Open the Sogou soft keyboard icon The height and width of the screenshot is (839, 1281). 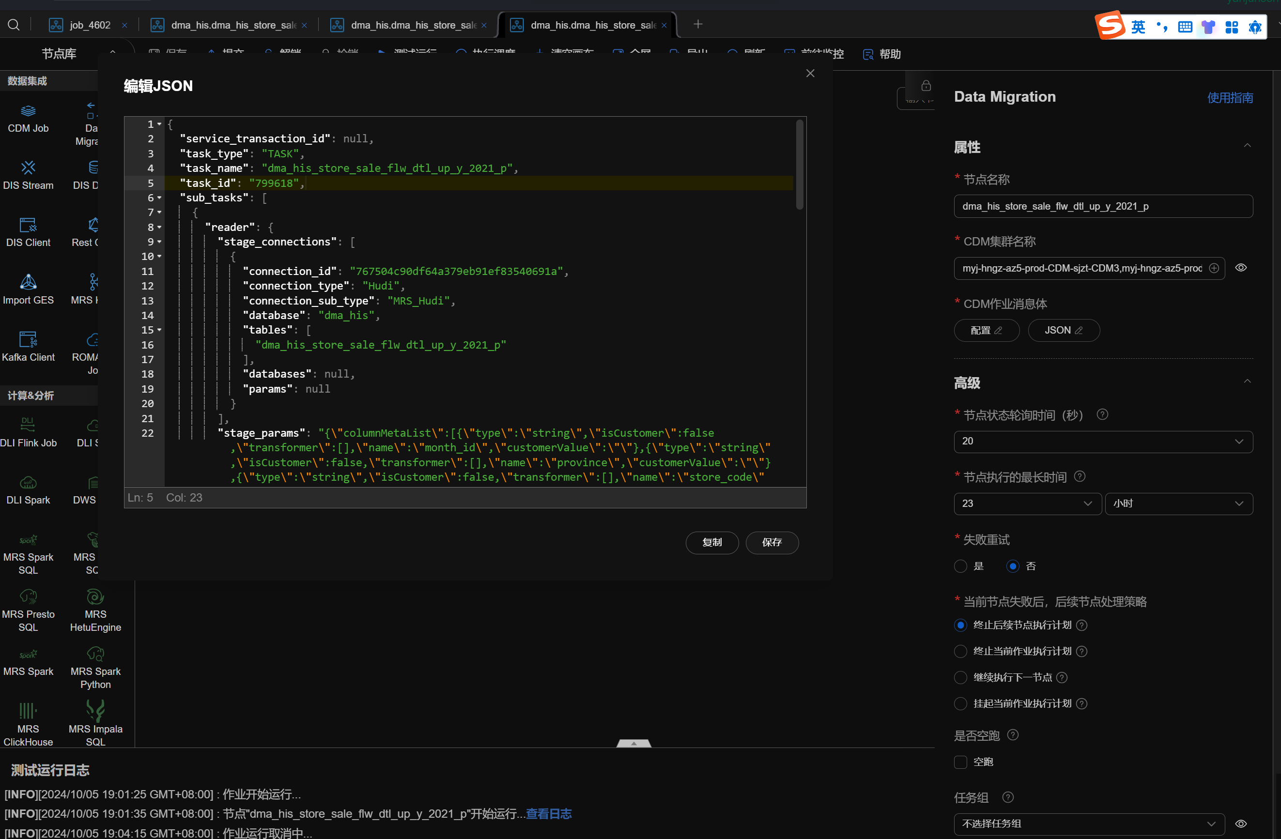click(1185, 27)
